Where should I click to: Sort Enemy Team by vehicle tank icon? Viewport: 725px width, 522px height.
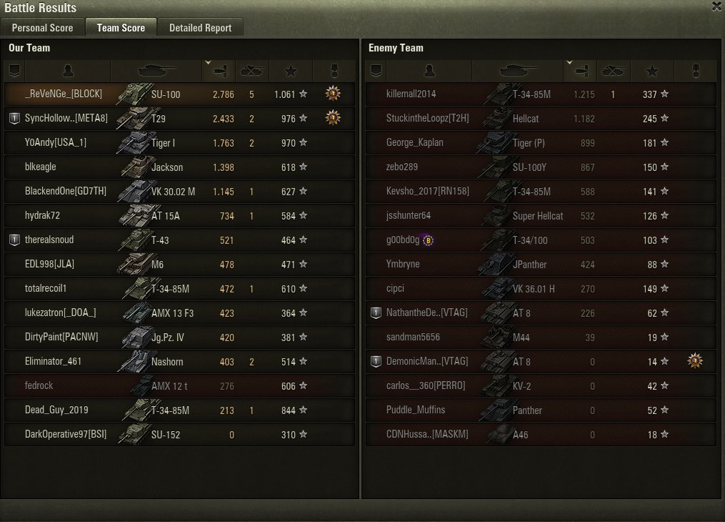click(517, 71)
